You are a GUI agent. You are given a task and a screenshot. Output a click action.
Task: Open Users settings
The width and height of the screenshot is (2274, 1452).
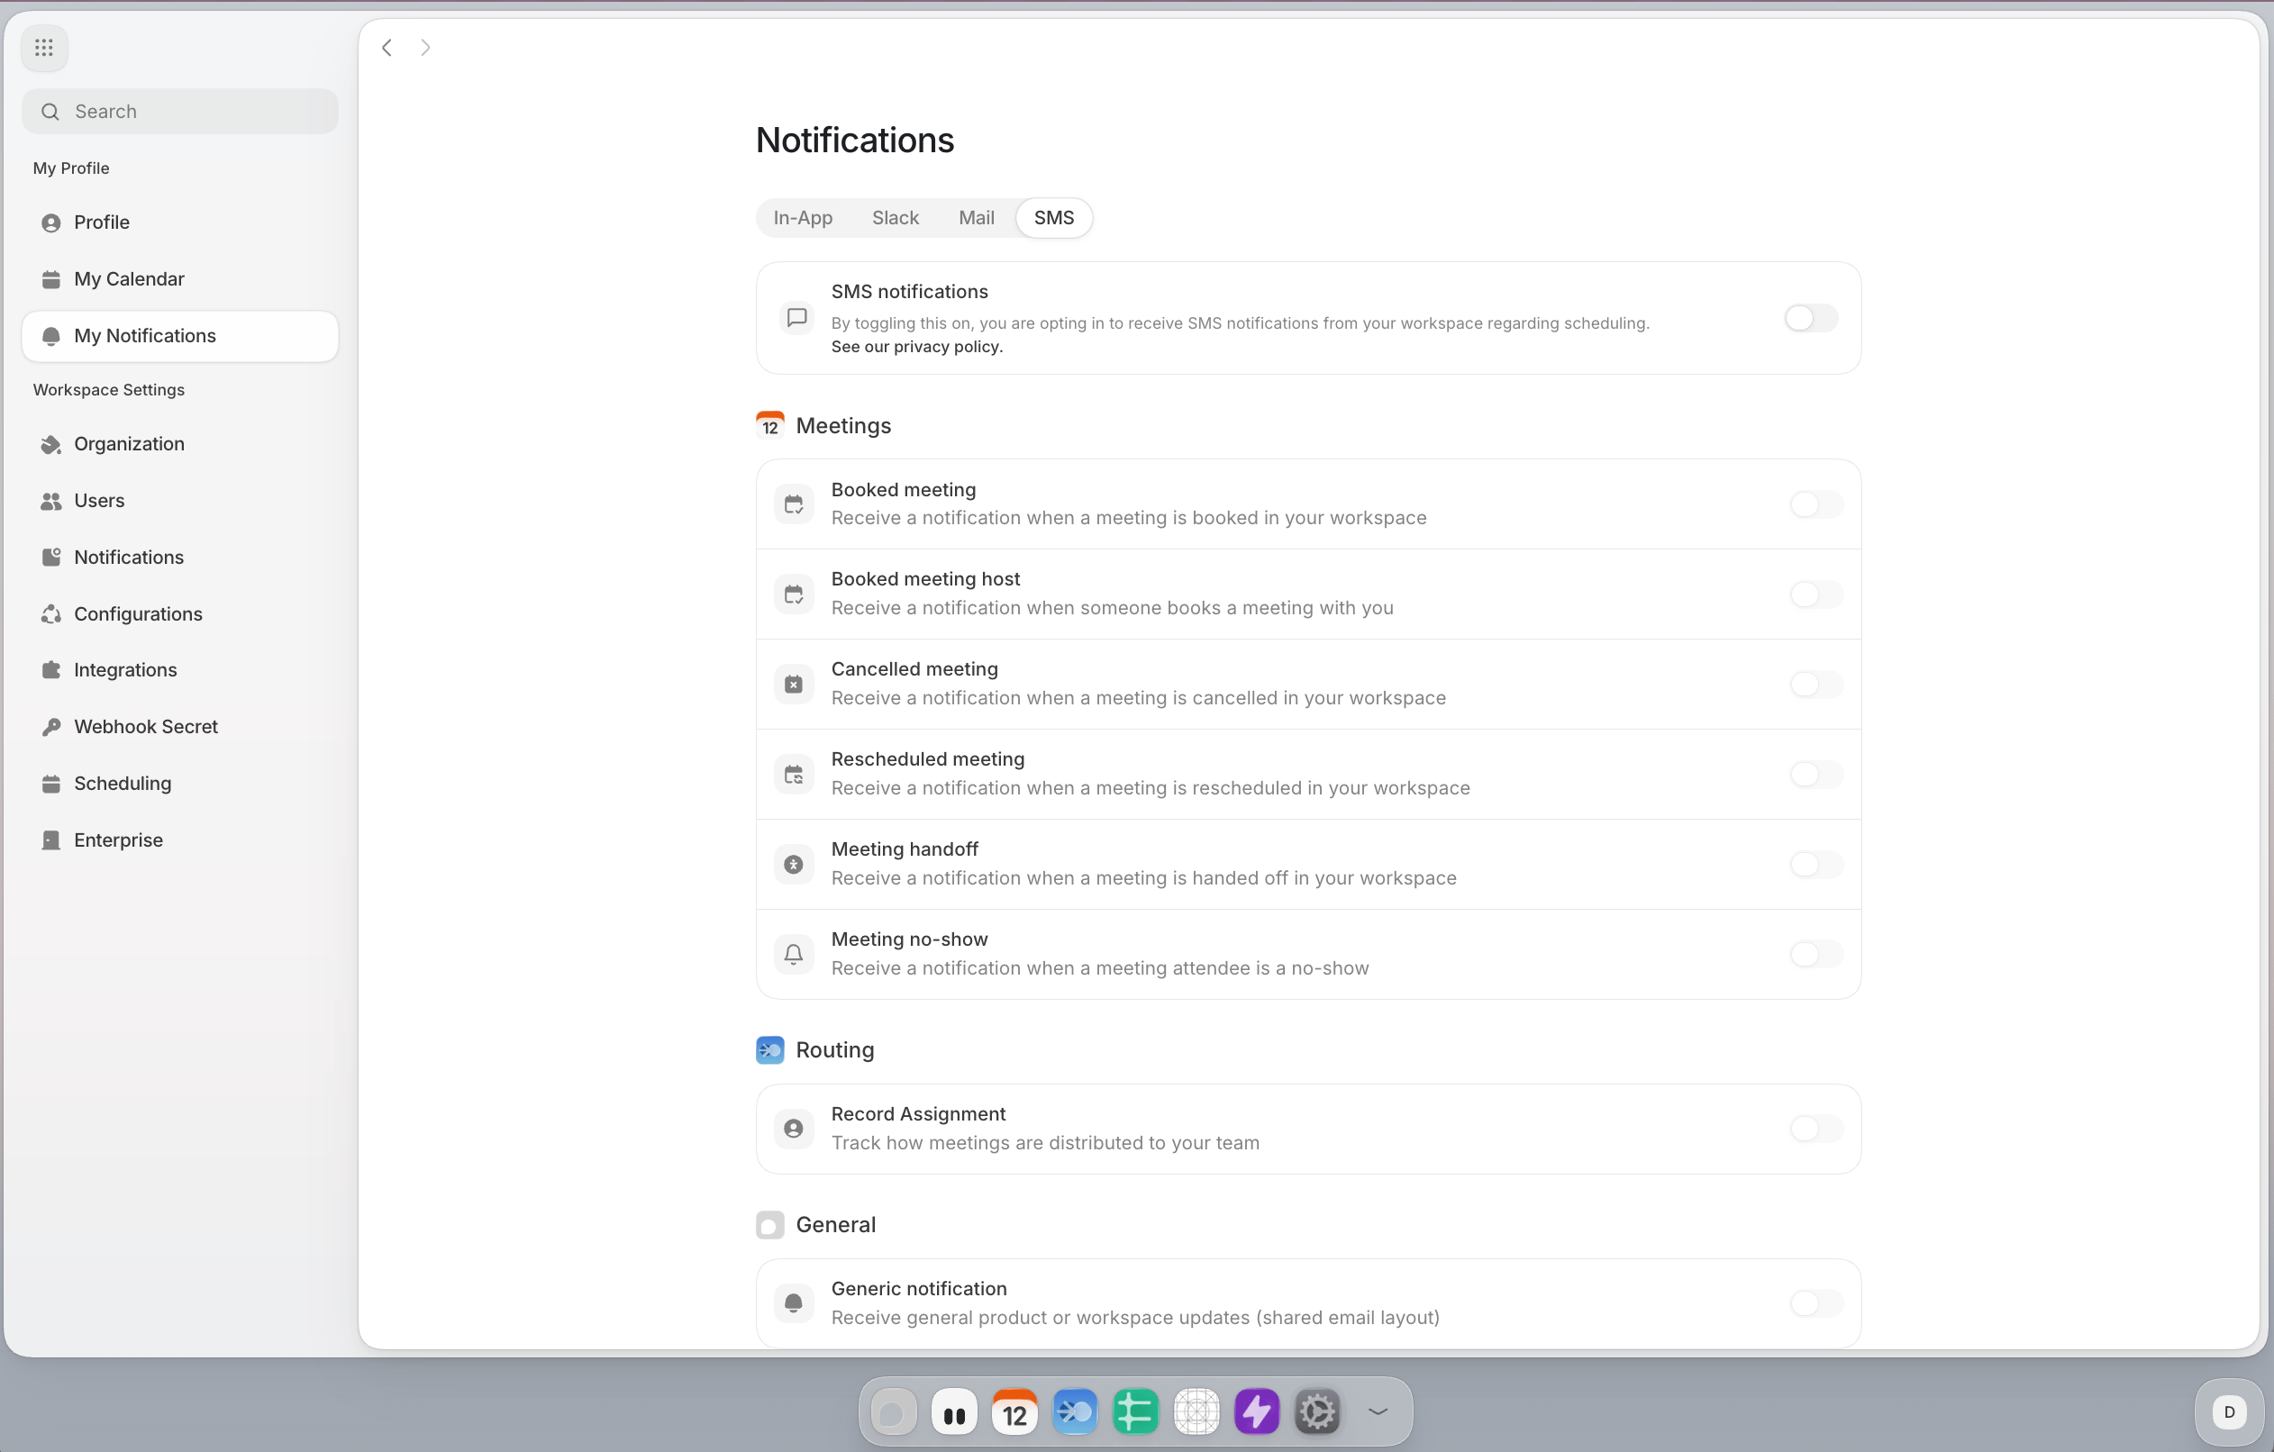[180, 501]
